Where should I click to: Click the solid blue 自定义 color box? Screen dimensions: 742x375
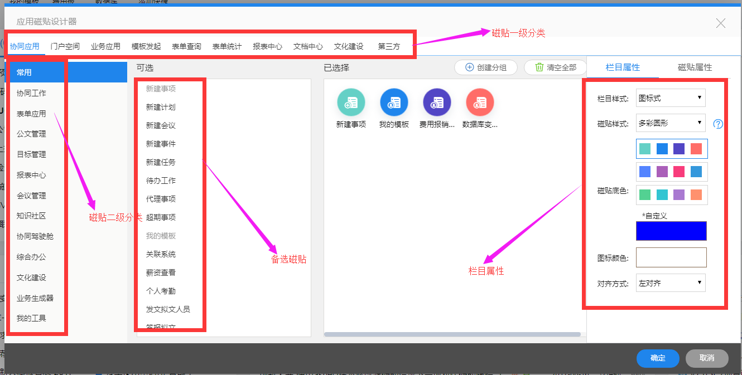(671, 231)
